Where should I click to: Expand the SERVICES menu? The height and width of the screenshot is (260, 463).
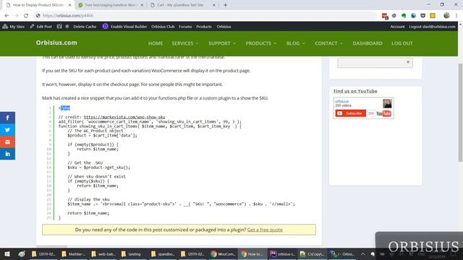[x=185, y=43]
